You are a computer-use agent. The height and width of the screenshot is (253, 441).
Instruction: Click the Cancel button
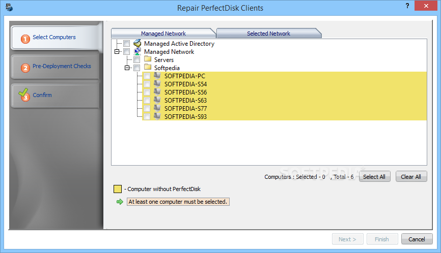point(417,239)
